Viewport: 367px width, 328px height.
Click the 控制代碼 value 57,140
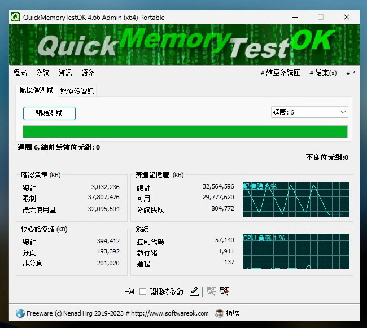click(225, 240)
